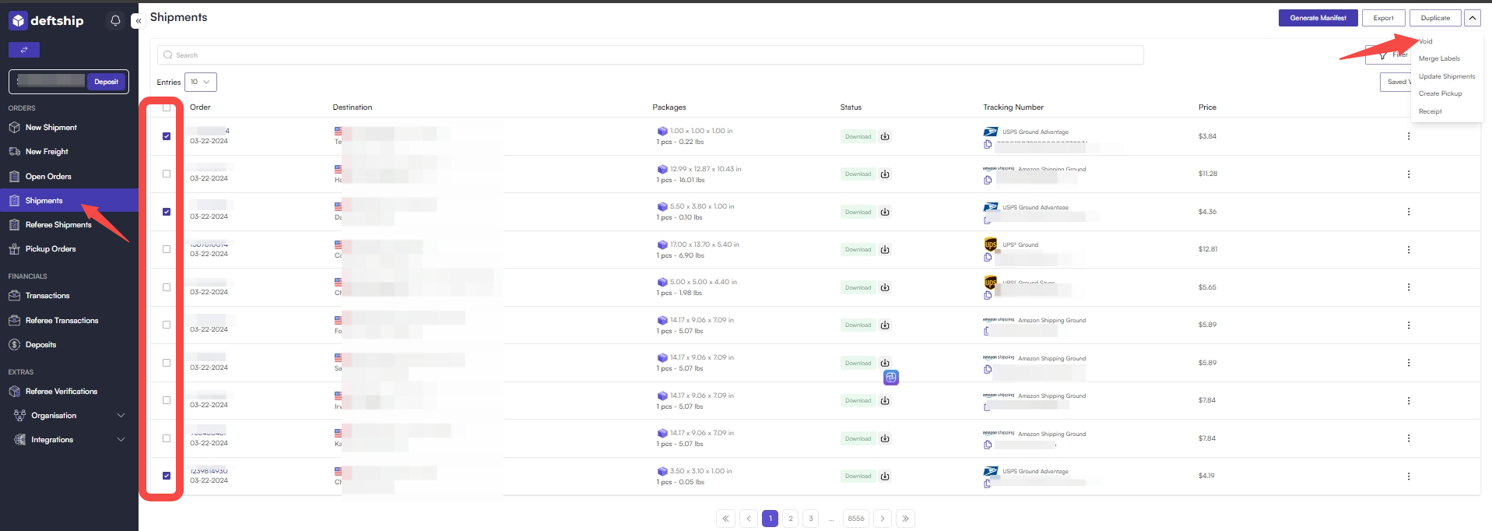Uncheck the $4.19 shipment checkbox
Viewport: 1492px width, 531px height.
(167, 476)
